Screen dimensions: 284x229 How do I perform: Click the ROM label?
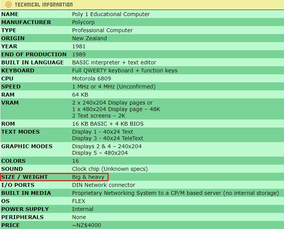pyautogui.click(x=8, y=124)
